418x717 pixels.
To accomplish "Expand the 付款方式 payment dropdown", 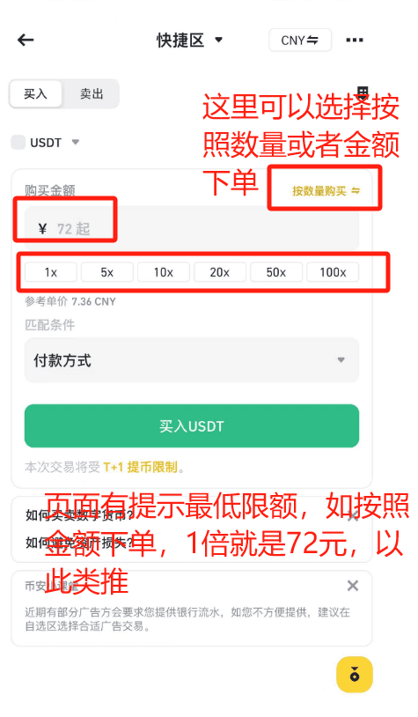I will 192,360.
